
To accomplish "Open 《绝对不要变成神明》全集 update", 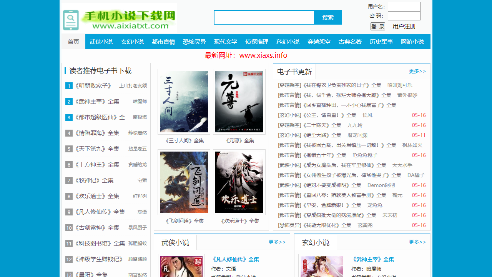I will [x=332, y=185].
